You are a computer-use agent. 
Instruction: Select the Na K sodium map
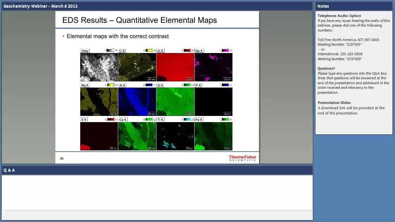tap(214, 67)
